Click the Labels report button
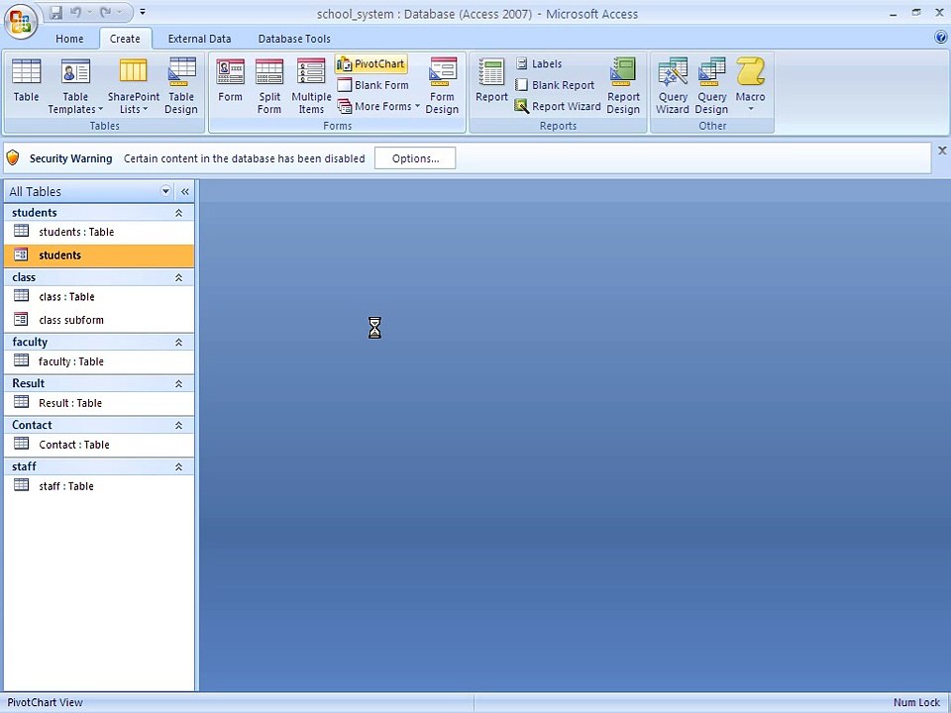951x713 pixels. pos(539,63)
